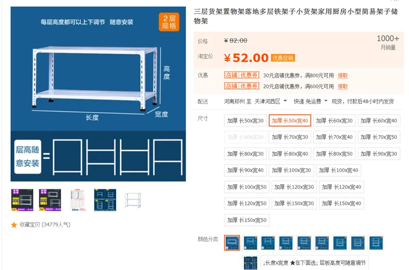Select color swatch beside 层板高度可随意调节 label
The width and height of the screenshot is (409, 270).
(251, 262)
